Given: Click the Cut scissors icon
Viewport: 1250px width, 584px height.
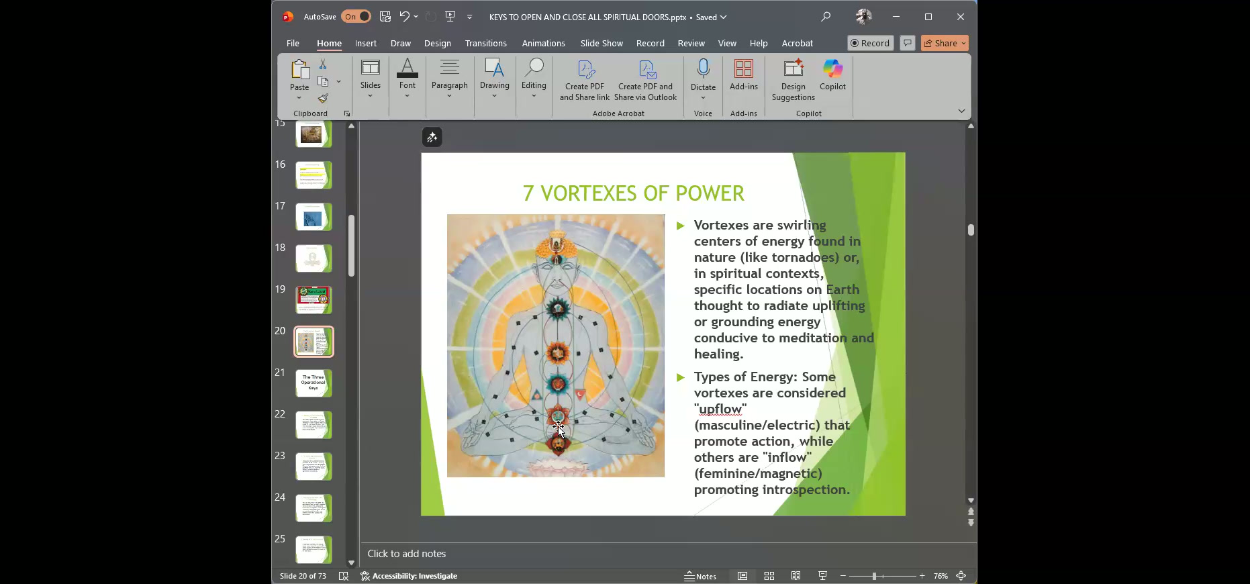Looking at the screenshot, I should 323,64.
